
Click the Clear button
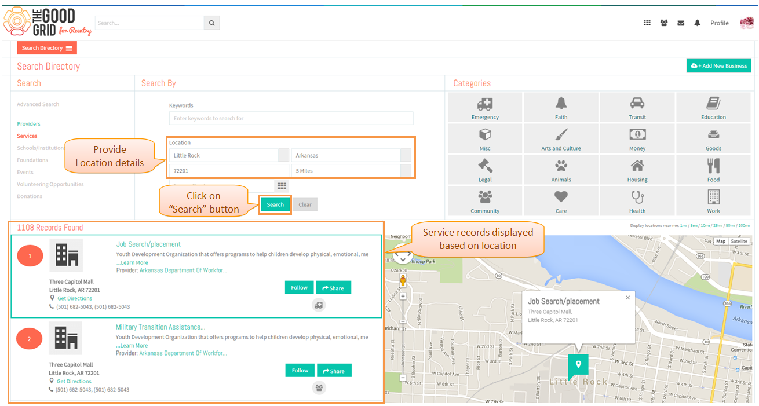(x=305, y=204)
